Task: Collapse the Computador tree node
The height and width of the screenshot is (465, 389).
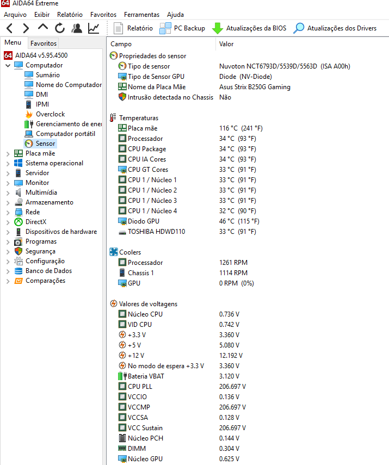Action: (x=8, y=65)
